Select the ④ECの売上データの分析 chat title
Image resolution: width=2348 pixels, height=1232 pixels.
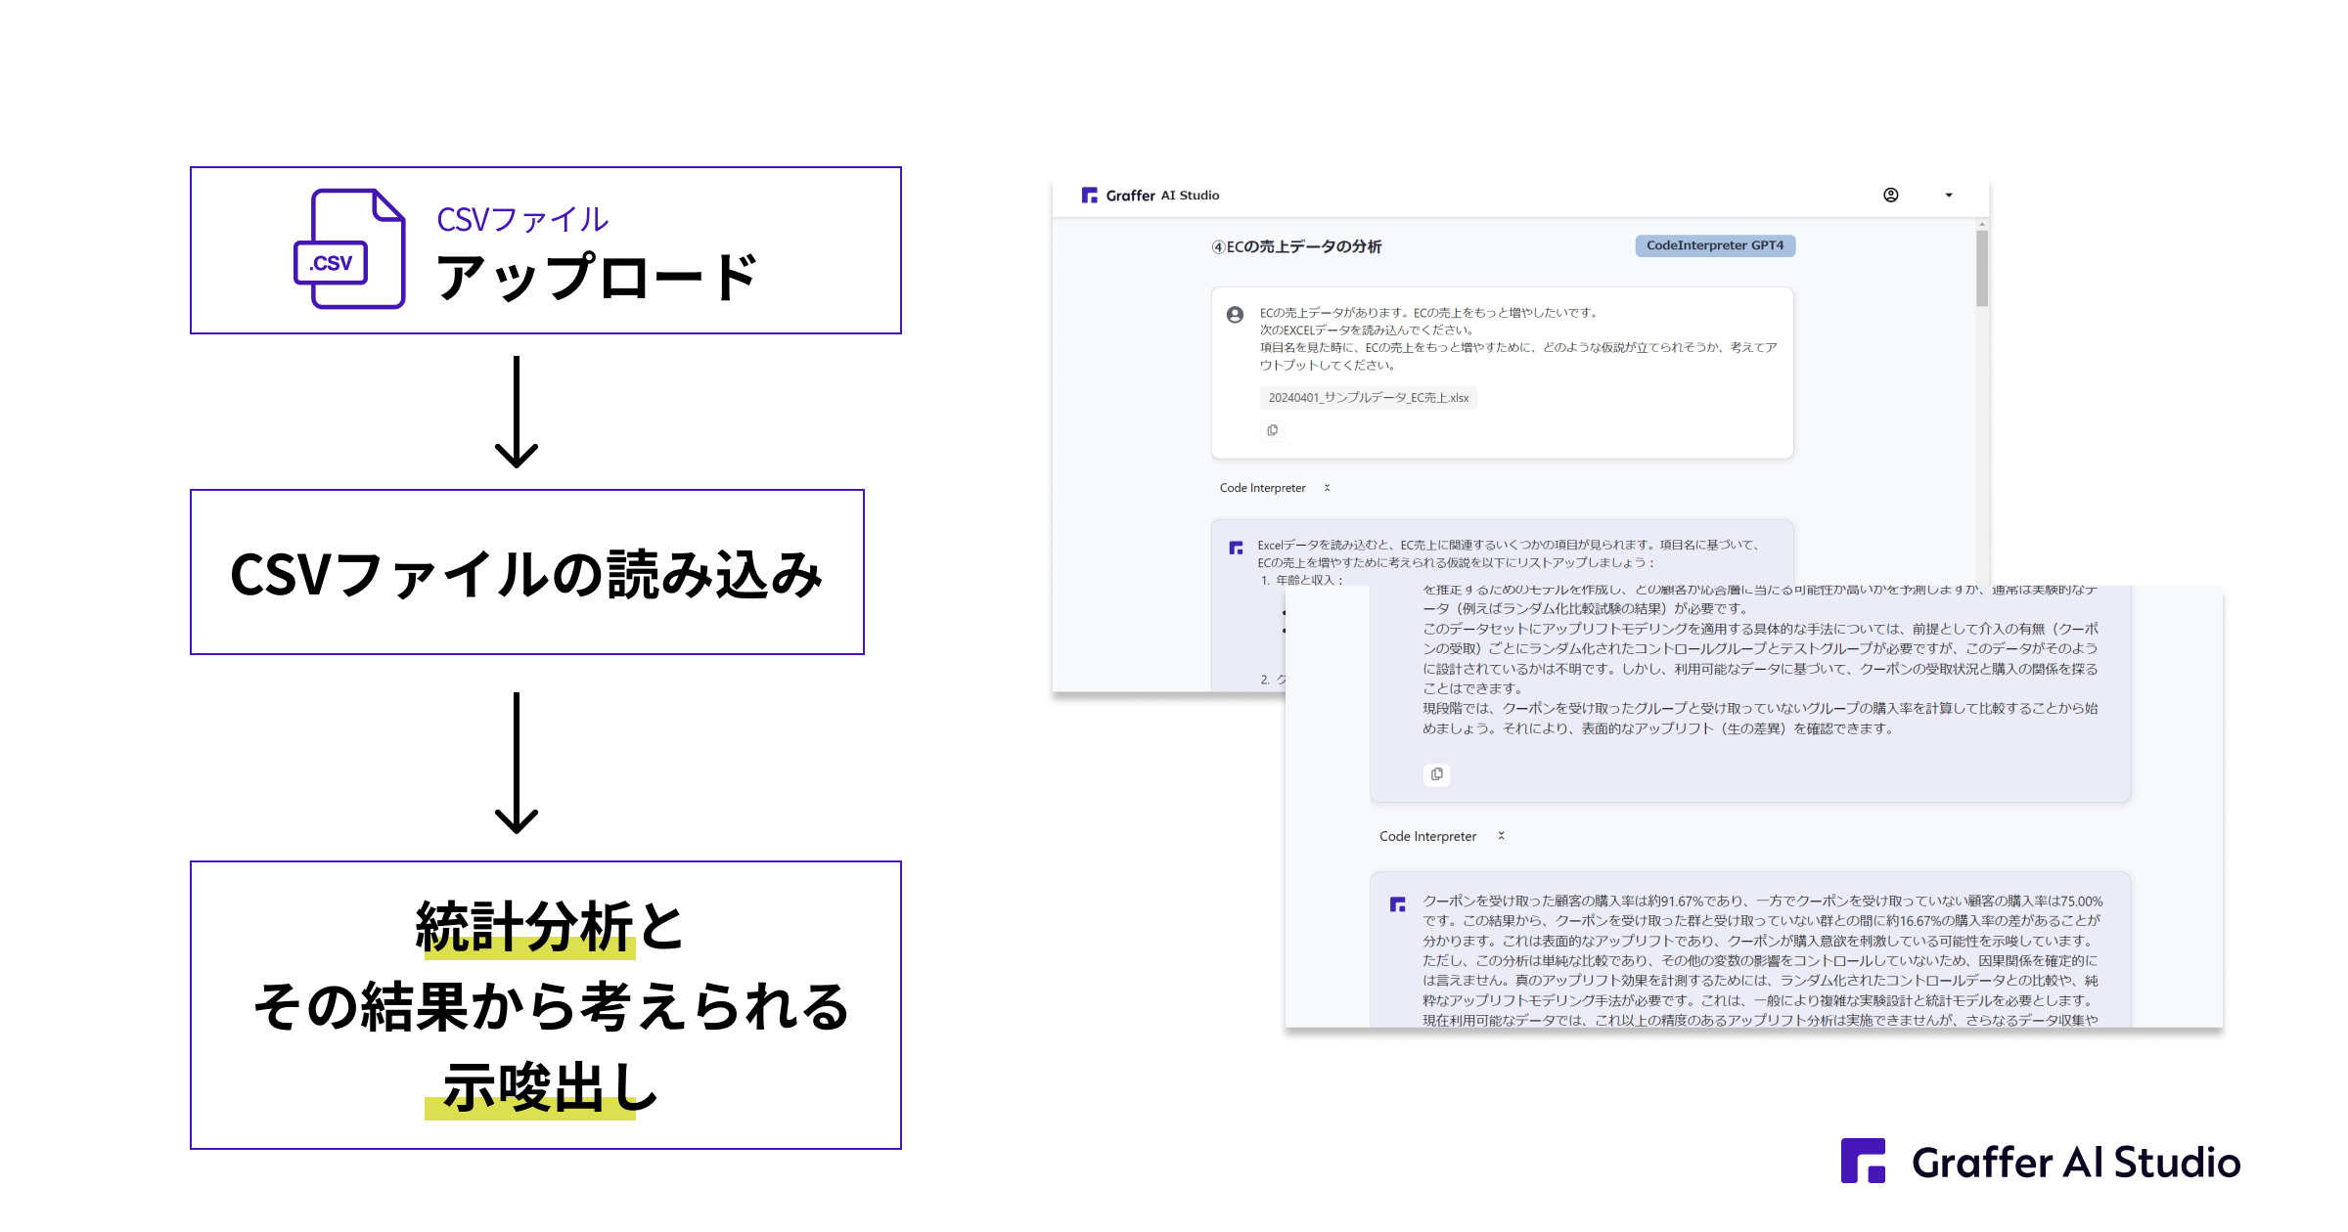pos(1296,246)
